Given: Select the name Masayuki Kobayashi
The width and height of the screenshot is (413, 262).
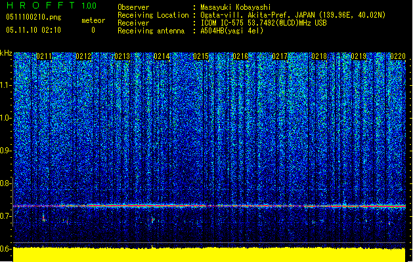Looking at the screenshot, I should pos(236,7).
